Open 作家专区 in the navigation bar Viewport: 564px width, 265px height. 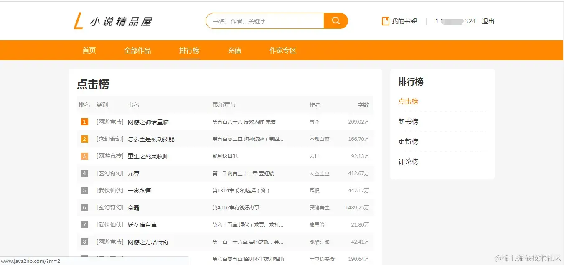[x=283, y=50]
